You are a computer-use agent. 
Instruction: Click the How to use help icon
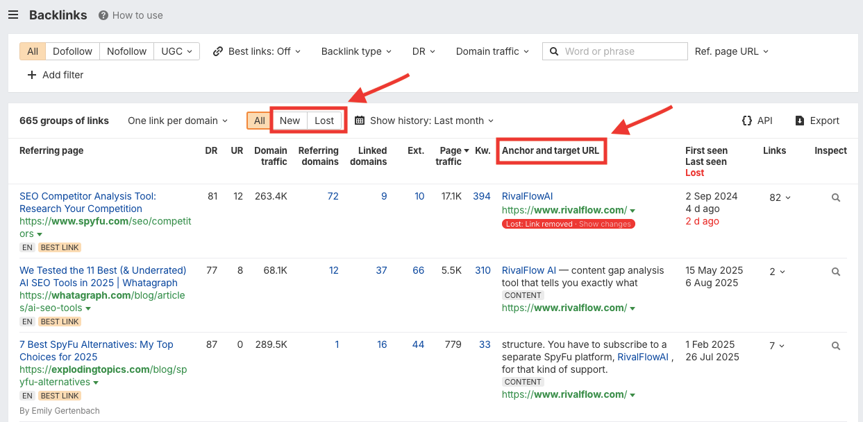(103, 15)
